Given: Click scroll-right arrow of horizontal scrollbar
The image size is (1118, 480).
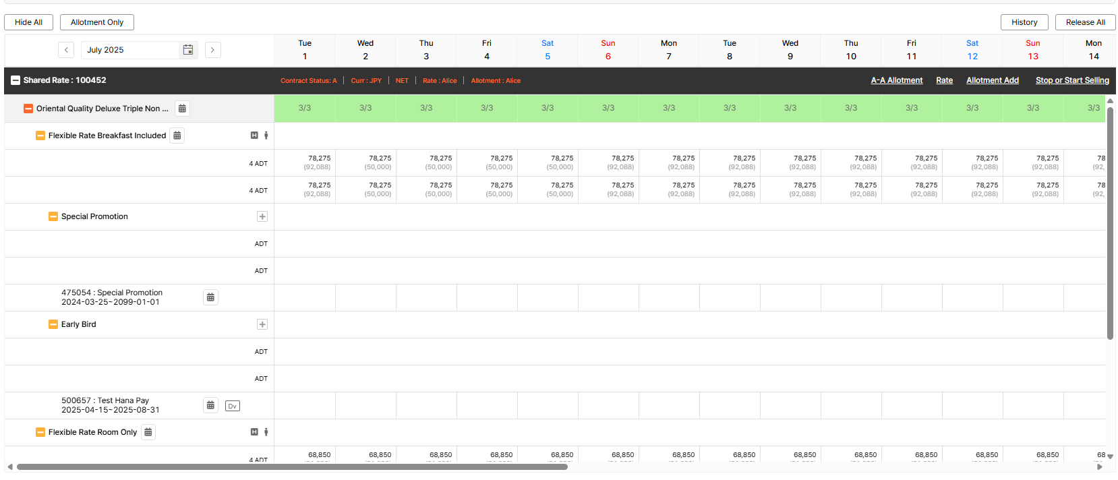Looking at the screenshot, I should point(1100,467).
